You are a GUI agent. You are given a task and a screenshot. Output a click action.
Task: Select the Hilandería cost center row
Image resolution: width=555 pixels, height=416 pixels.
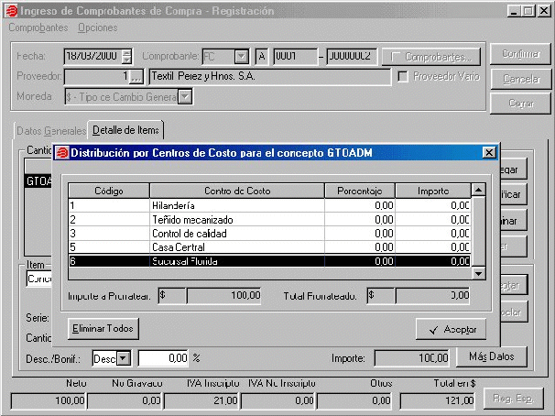pyautogui.click(x=236, y=206)
